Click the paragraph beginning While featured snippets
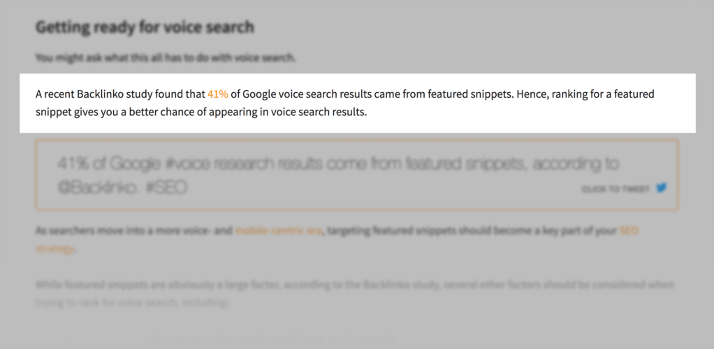The height and width of the screenshot is (349, 714). click(354, 285)
